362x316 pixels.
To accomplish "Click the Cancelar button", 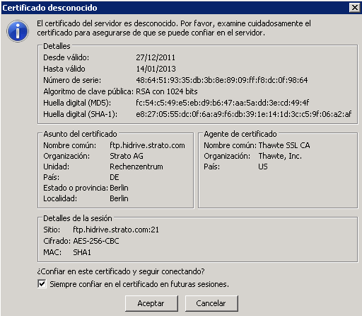I will click(211, 303).
